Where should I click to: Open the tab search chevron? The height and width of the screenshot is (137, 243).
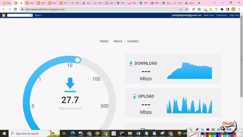coord(214,3)
